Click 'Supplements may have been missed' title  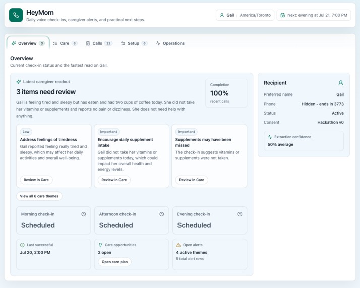203,142
